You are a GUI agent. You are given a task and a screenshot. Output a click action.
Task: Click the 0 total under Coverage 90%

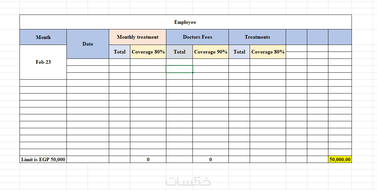pos(211,160)
